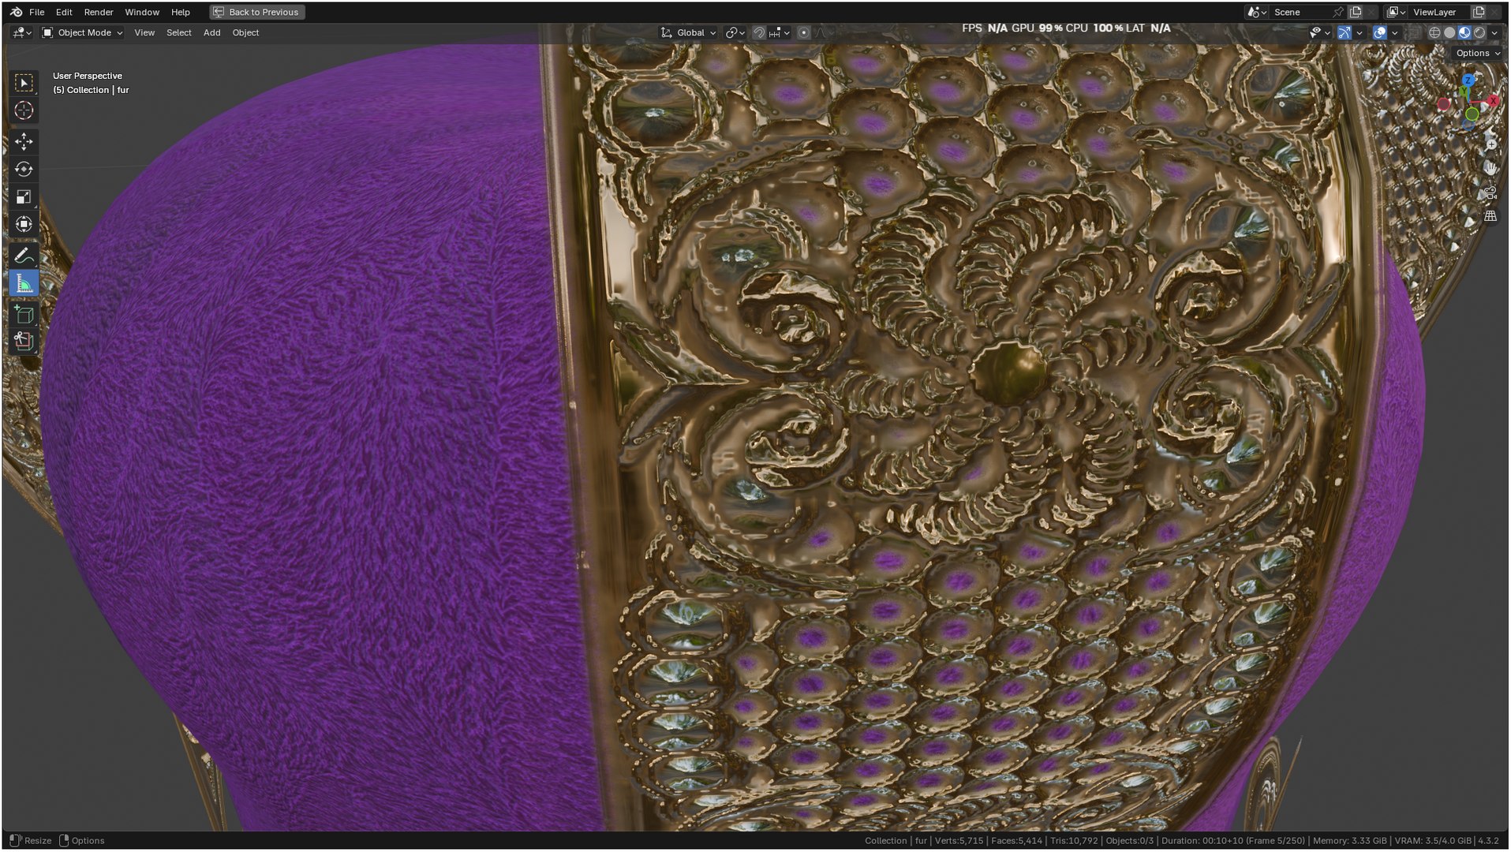This screenshot has width=1511, height=852.
Task: Click the 'User Perspective' viewport label
Action: pyautogui.click(x=88, y=76)
